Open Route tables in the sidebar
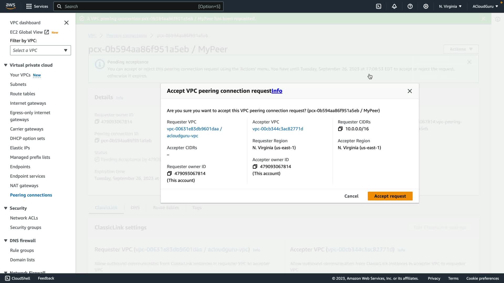The height and width of the screenshot is (283, 504). coord(23,94)
